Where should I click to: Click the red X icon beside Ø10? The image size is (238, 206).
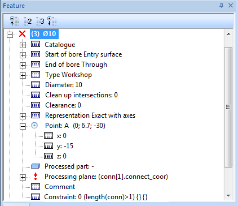coord(23,34)
